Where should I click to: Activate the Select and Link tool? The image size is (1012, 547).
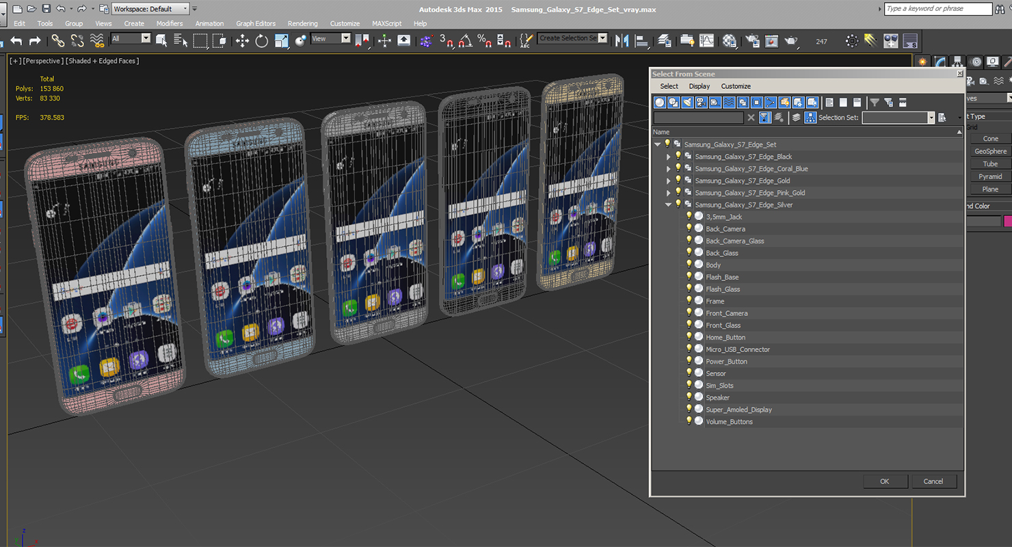[x=58, y=41]
